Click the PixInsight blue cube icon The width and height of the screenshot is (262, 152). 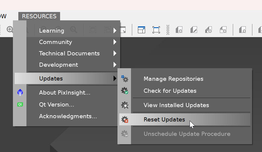tap(20, 92)
